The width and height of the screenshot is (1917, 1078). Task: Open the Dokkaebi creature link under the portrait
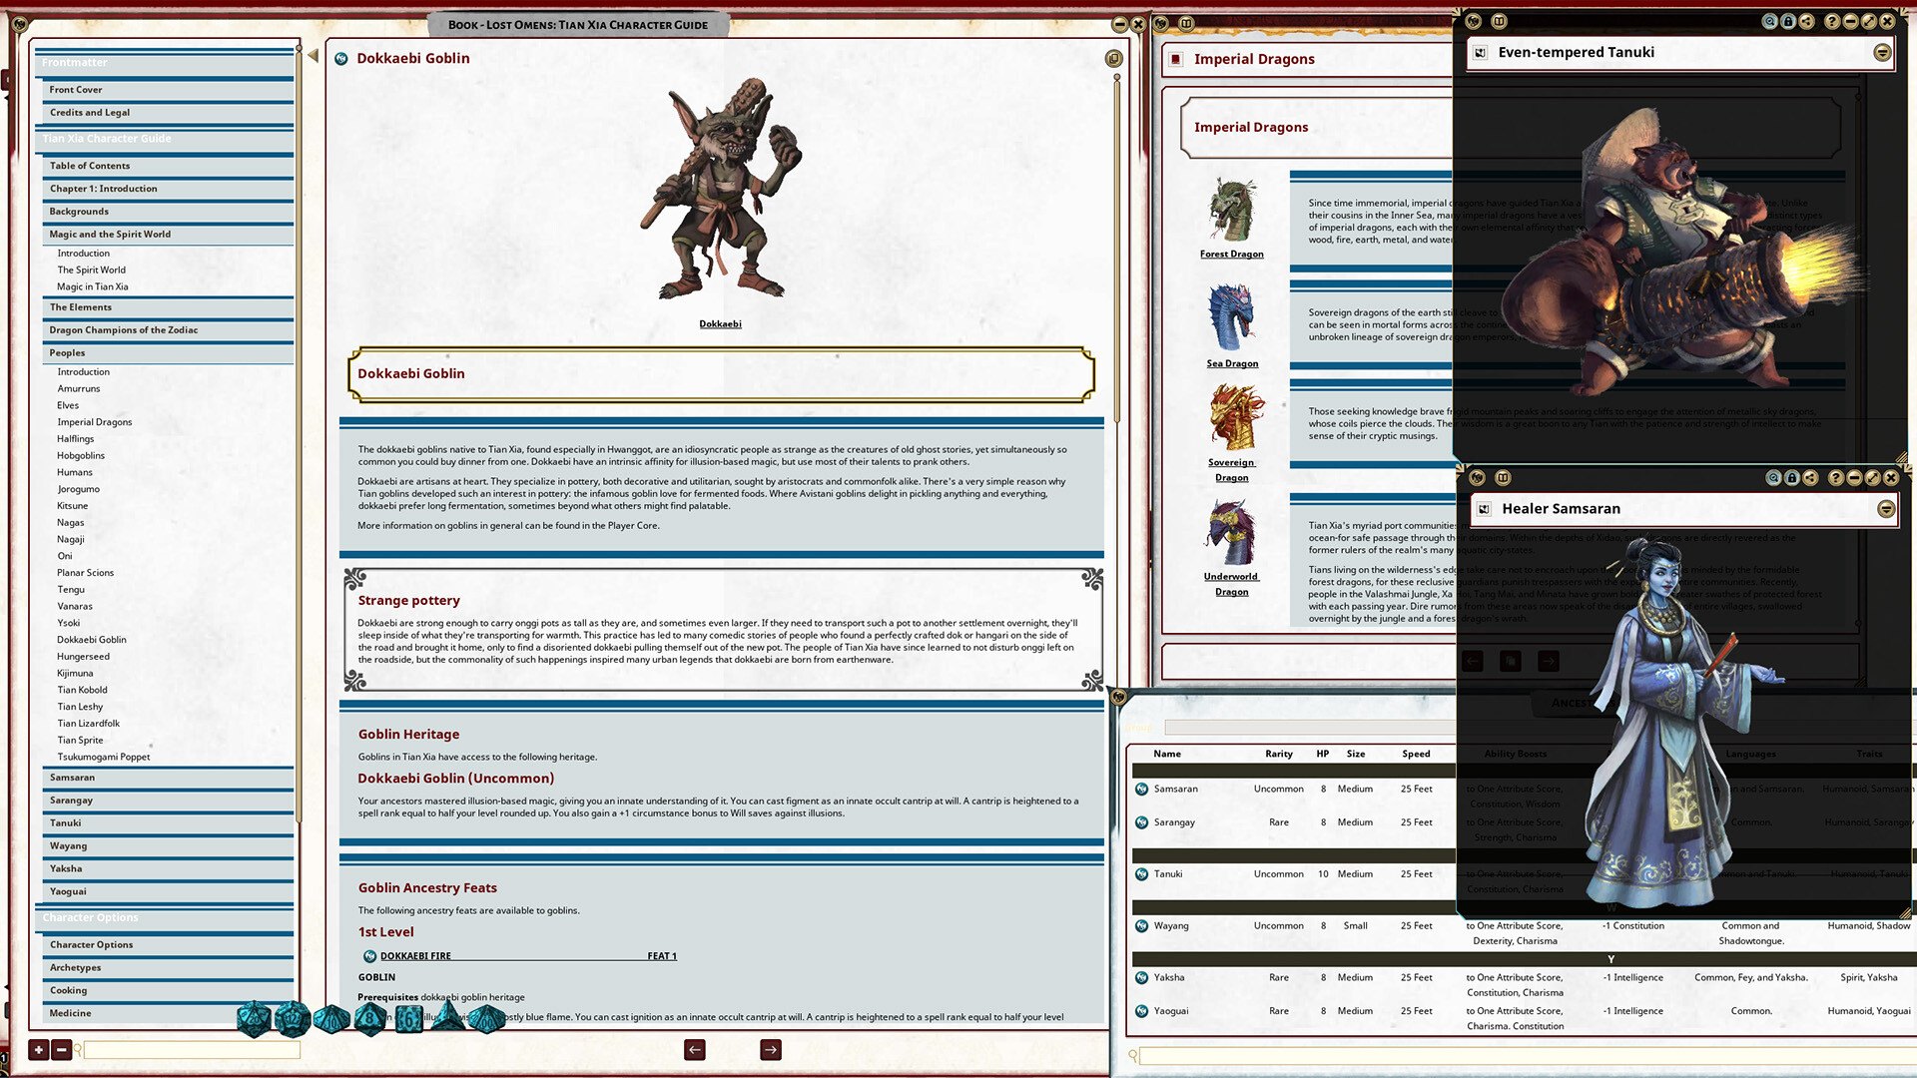721,323
